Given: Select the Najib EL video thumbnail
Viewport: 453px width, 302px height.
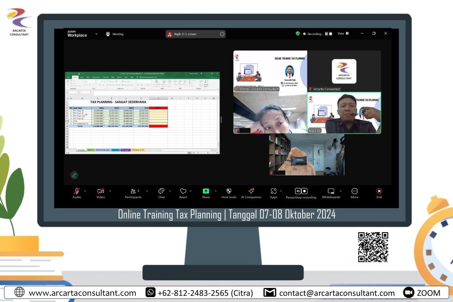Looking at the screenshot, I should pos(344,113).
